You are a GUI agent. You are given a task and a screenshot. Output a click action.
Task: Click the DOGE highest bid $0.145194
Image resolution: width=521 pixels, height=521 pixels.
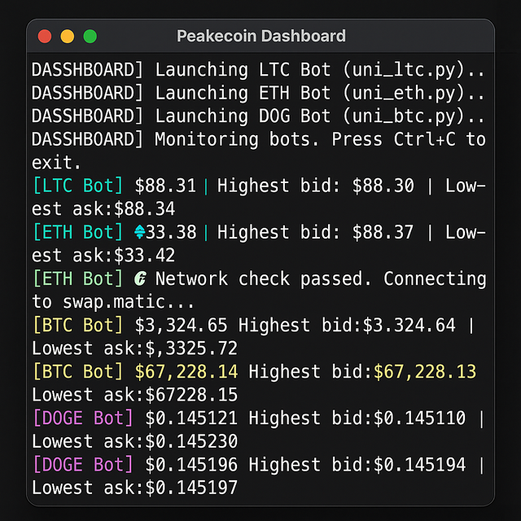pos(419,465)
